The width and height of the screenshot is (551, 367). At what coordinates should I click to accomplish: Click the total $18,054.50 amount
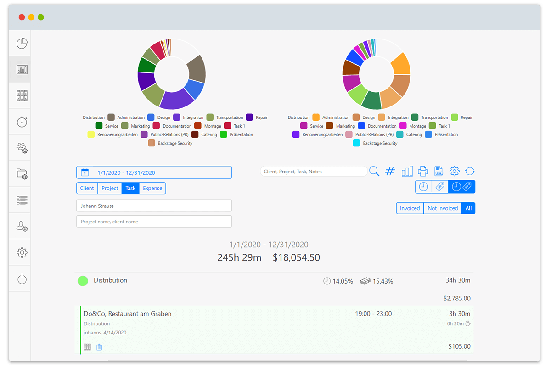tap(296, 258)
